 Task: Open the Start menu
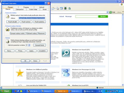click(x=6, y=91)
